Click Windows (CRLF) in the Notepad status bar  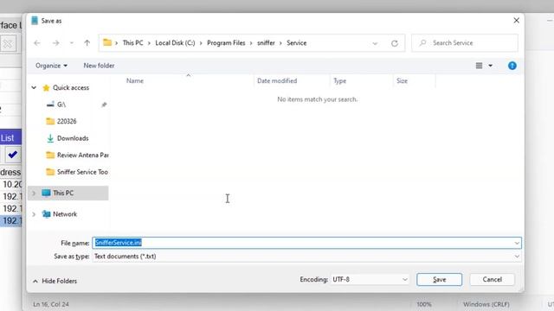486,304
